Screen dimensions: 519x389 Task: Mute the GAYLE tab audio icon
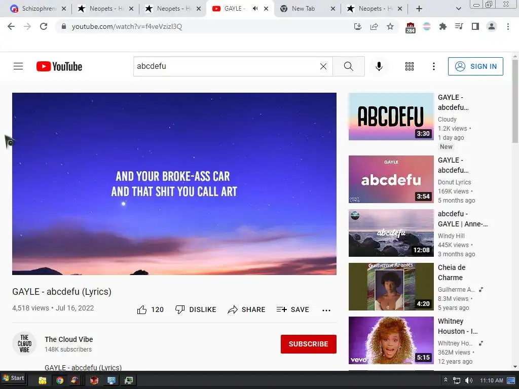tap(255, 9)
